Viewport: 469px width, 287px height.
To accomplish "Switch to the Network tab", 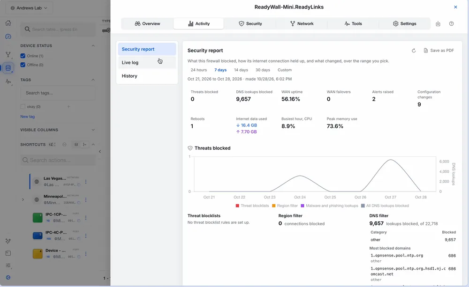I will (302, 23).
